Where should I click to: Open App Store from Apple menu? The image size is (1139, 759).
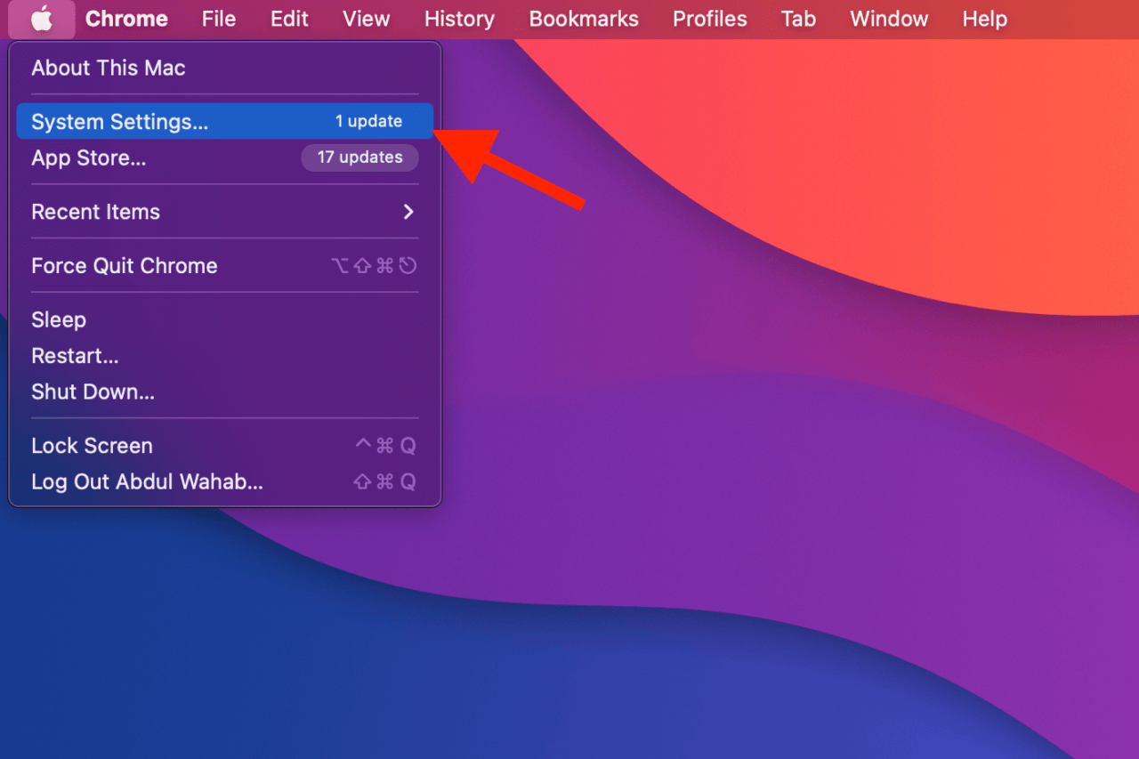click(x=224, y=157)
